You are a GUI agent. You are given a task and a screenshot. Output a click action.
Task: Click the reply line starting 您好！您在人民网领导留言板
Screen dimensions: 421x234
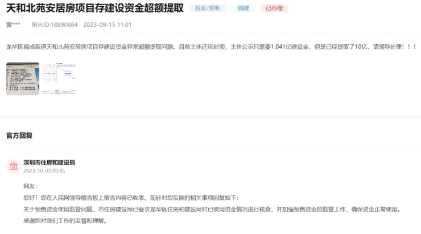[131, 198]
